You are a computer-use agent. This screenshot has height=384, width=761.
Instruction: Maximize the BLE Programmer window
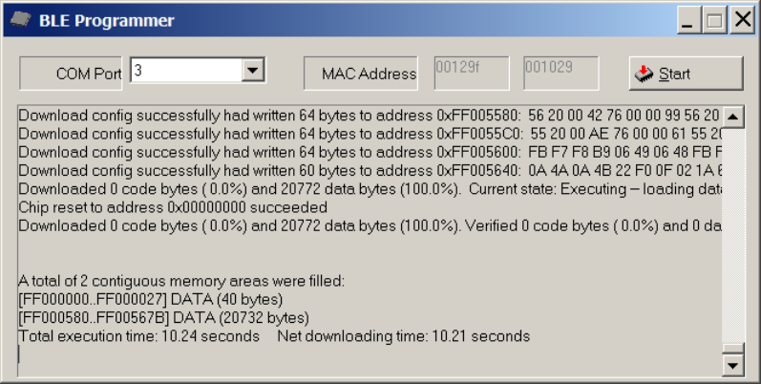[x=714, y=20]
